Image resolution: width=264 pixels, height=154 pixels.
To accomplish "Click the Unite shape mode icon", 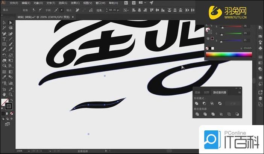I will point(196,103).
